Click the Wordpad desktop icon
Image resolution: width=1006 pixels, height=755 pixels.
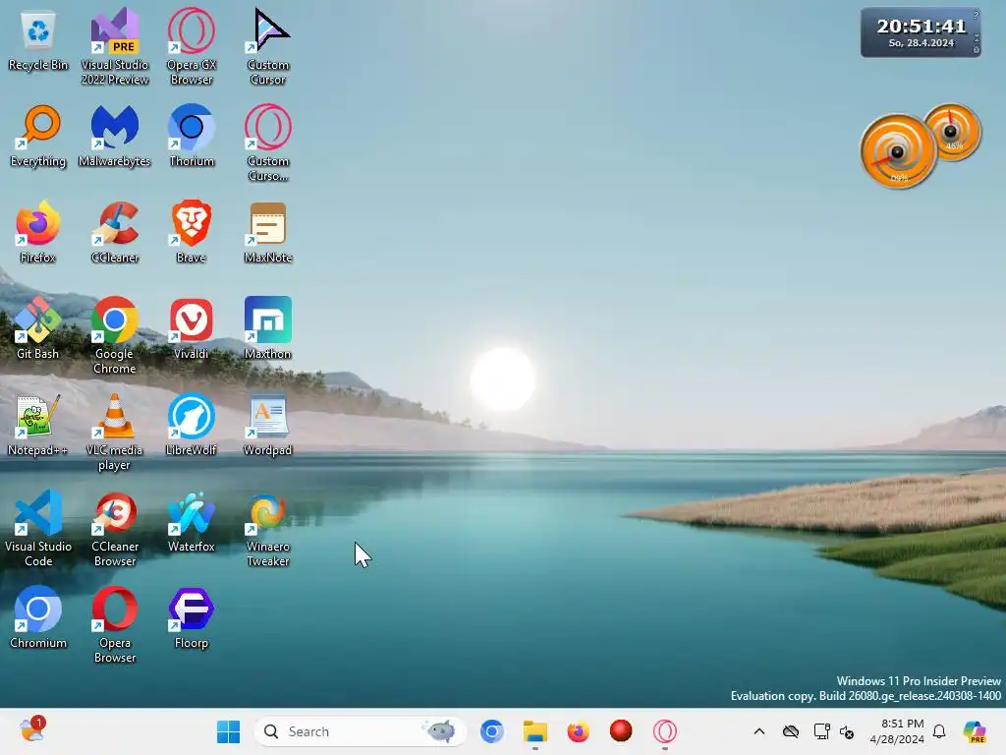coord(268,426)
